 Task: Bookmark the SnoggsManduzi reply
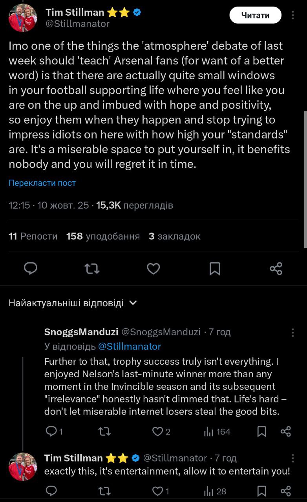[x=262, y=431]
